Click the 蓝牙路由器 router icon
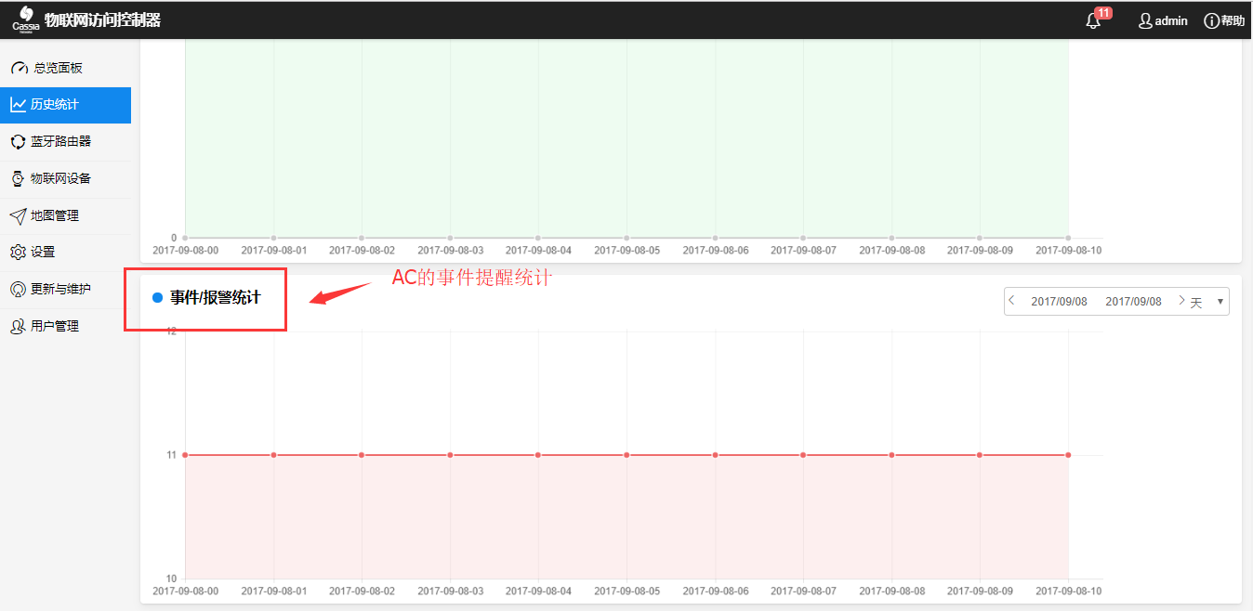This screenshot has width=1253, height=611. (18, 141)
